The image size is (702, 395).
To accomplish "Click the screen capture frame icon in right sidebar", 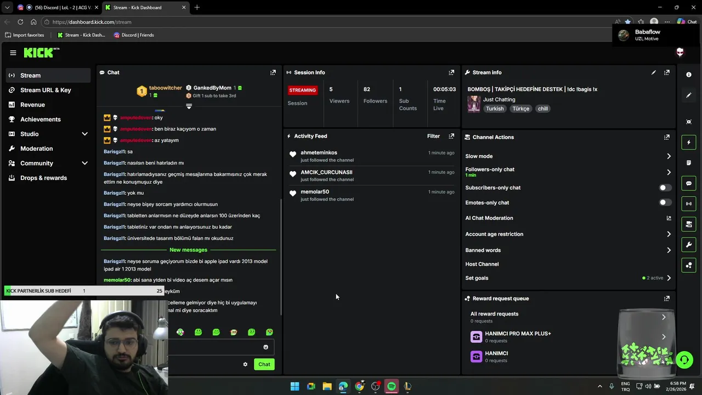I will click(689, 122).
